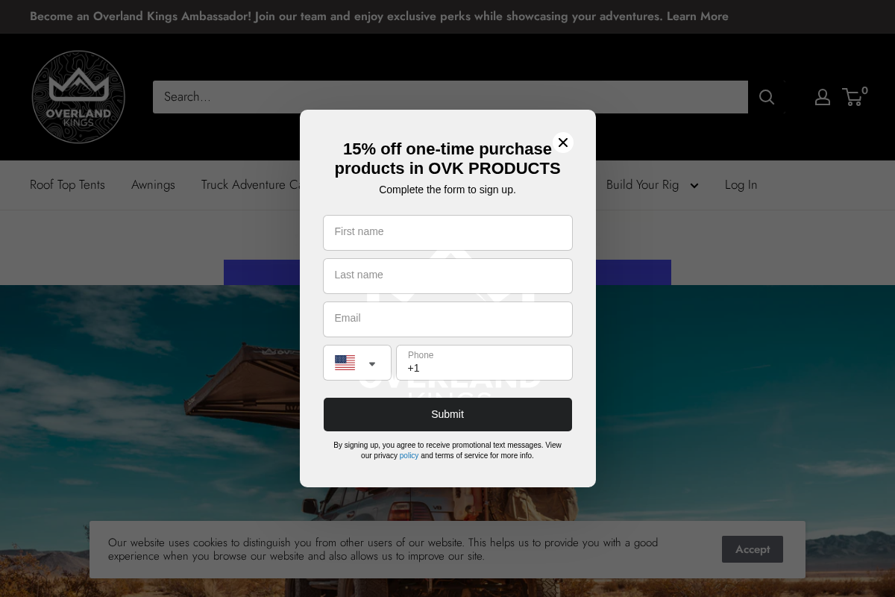Open the Roof Top Tents menu item
This screenshot has height=597, width=895.
point(67,185)
